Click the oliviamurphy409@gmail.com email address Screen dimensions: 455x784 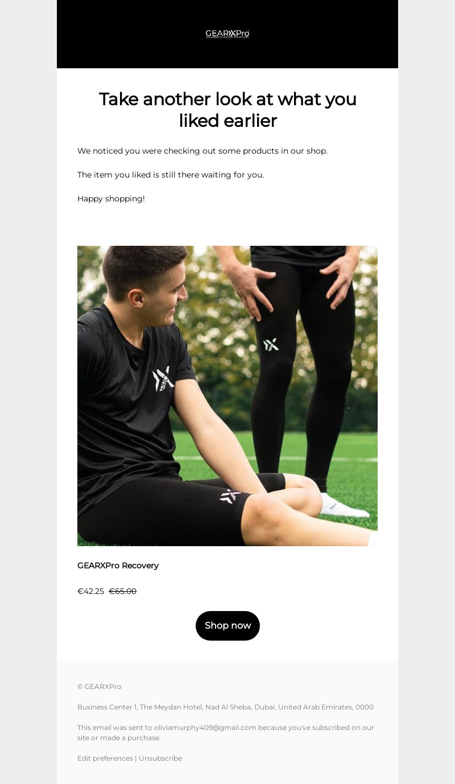(205, 728)
